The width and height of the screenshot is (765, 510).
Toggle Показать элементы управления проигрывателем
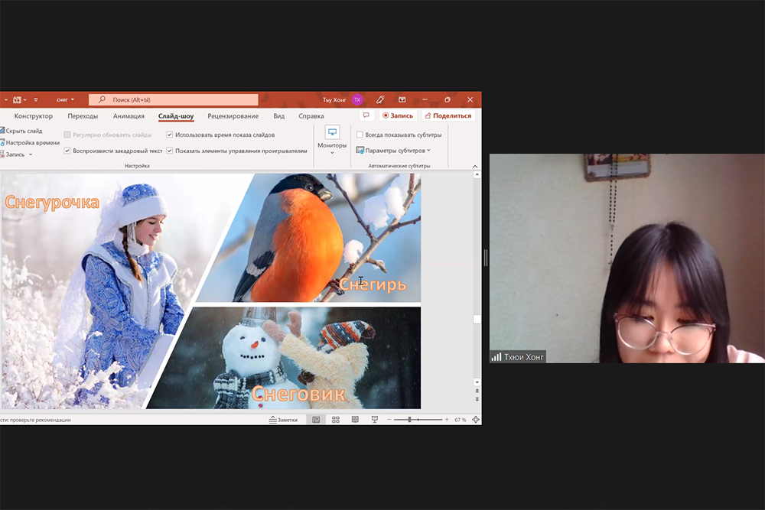coord(169,151)
